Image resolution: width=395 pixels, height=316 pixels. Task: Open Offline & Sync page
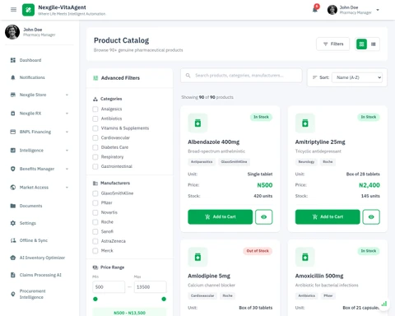point(39,240)
